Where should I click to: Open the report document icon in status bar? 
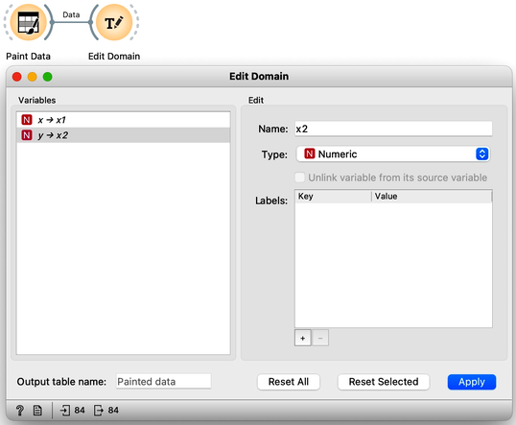pyautogui.click(x=37, y=411)
